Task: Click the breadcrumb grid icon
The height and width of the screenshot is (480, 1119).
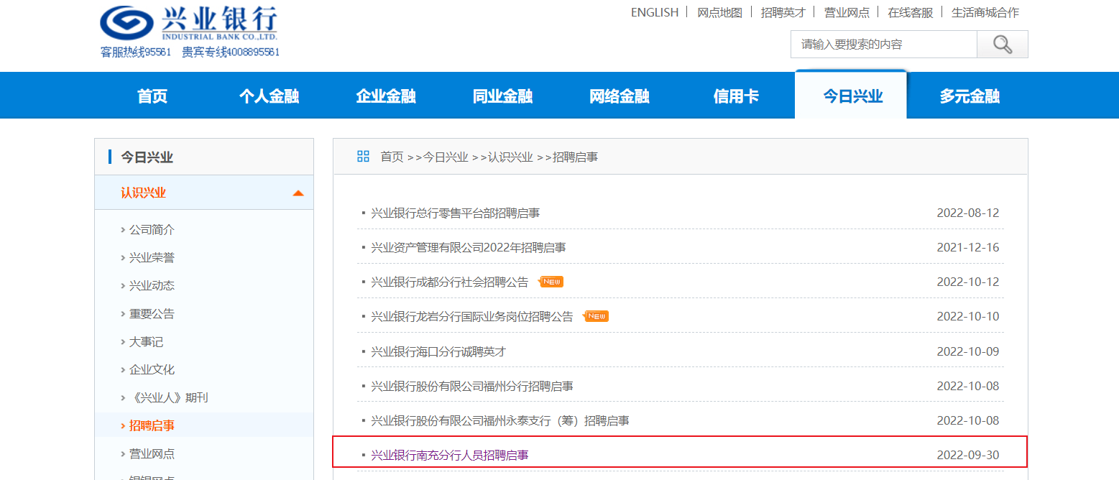Action: click(363, 157)
